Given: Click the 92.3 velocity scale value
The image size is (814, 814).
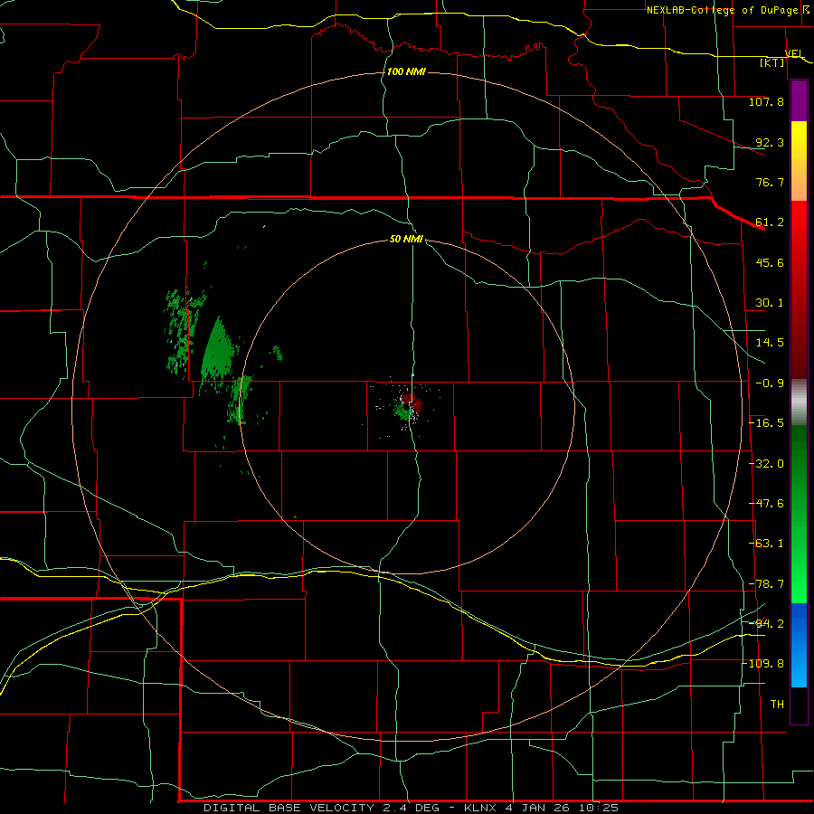Looking at the screenshot, I should [x=770, y=142].
